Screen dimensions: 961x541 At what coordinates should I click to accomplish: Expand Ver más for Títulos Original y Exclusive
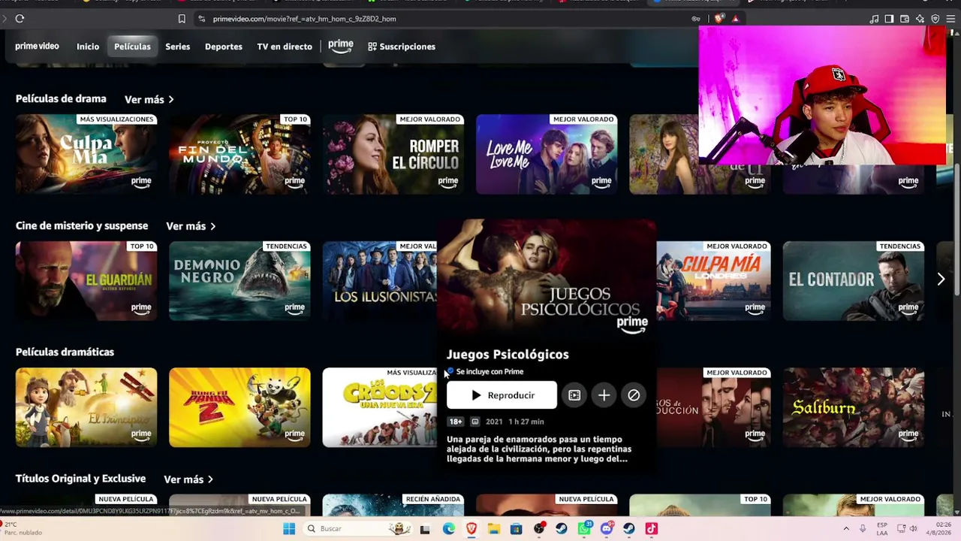click(x=188, y=479)
